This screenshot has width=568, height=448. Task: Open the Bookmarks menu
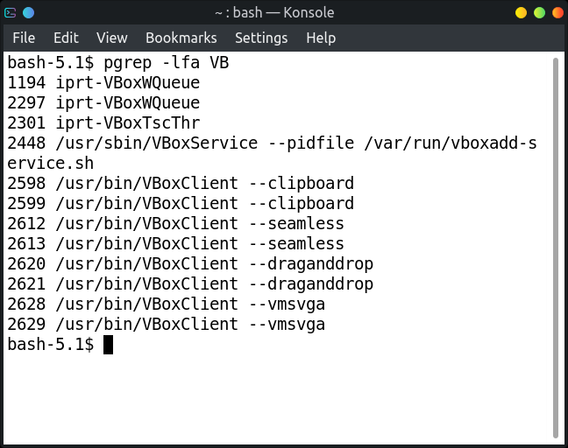pos(181,38)
